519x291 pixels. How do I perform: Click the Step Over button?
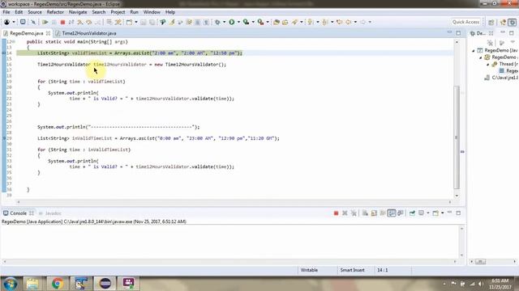point(88,22)
